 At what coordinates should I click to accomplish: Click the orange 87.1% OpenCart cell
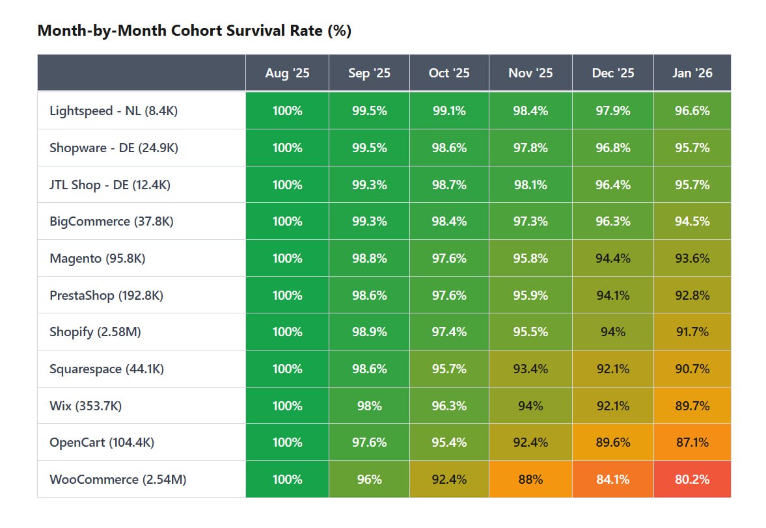tap(692, 442)
